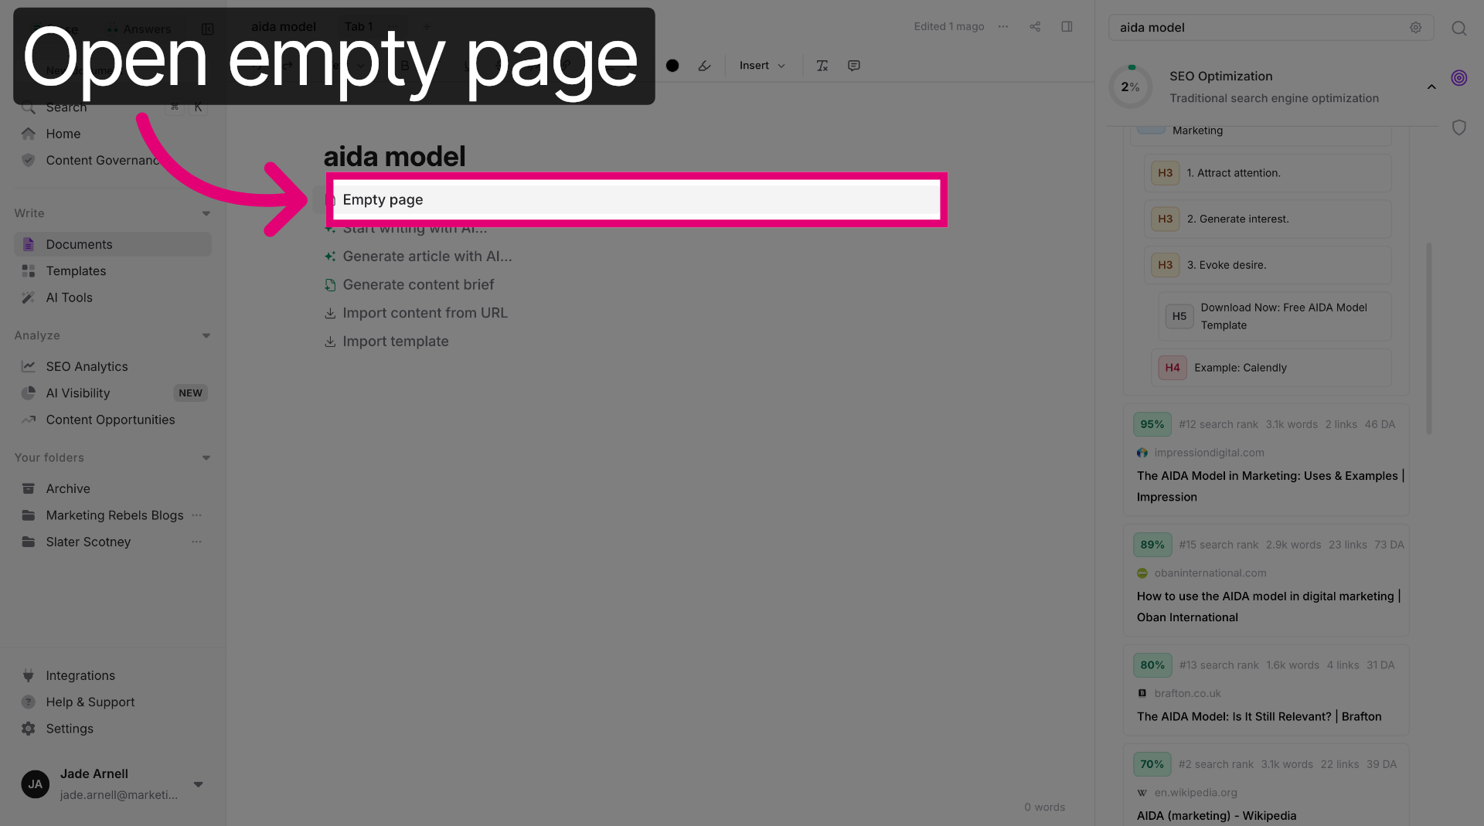The height and width of the screenshot is (826, 1484).
Task: Click the H5 Download Now Free AIDA heading
Action: (1275, 316)
